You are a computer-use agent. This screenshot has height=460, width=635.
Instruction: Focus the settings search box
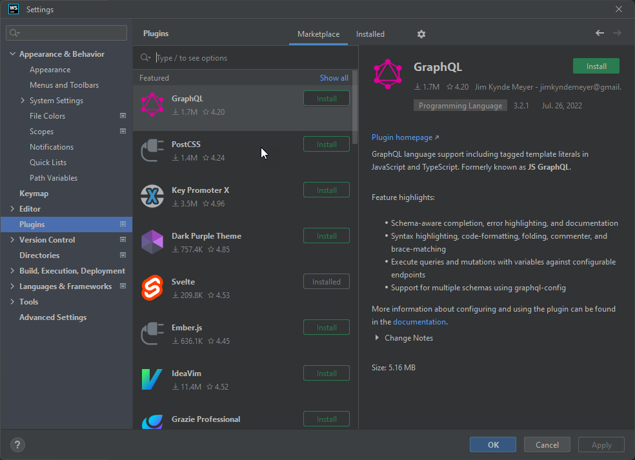coord(66,33)
